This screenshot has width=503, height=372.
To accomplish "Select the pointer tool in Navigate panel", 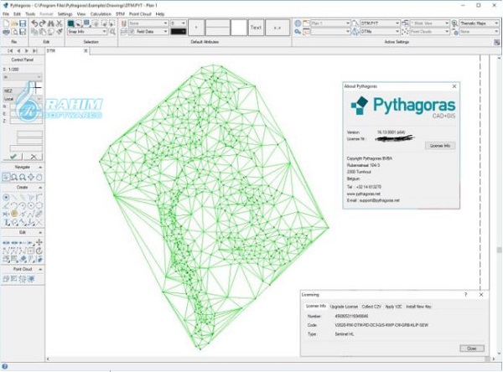I will click(x=6, y=177).
